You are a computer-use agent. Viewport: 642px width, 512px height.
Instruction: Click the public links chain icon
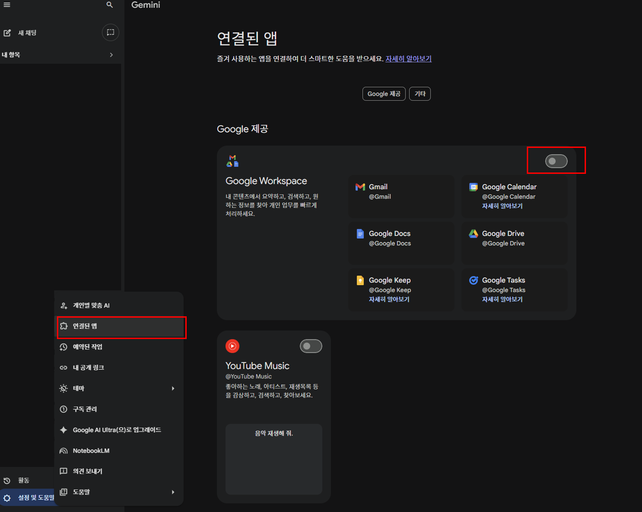[64, 368]
